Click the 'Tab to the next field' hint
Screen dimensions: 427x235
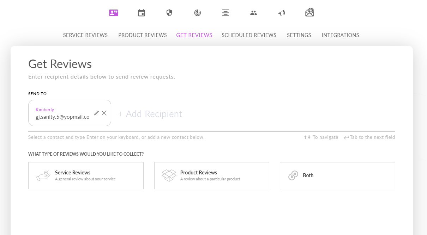pyautogui.click(x=369, y=137)
